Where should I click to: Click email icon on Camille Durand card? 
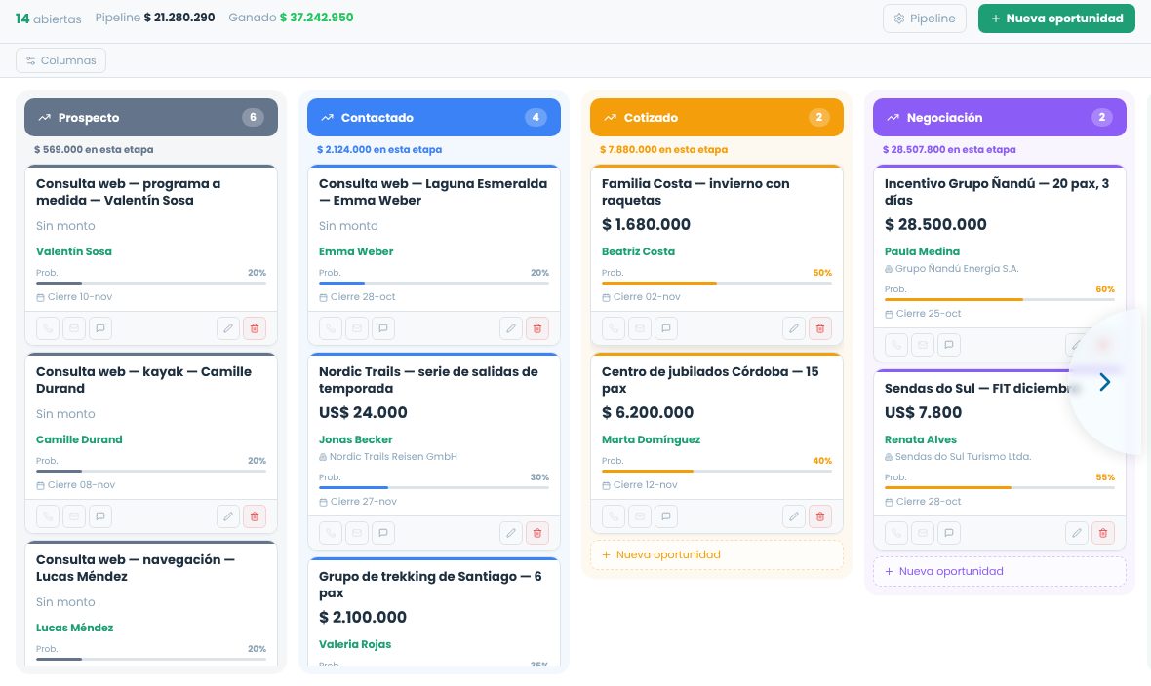(74, 516)
